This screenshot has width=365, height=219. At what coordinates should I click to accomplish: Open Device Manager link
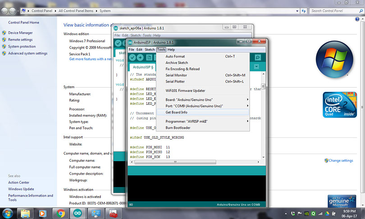coord(20,33)
